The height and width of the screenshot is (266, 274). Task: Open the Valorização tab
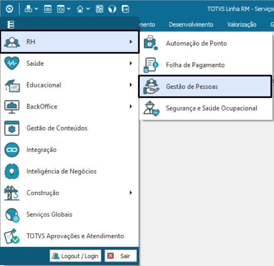tap(242, 25)
